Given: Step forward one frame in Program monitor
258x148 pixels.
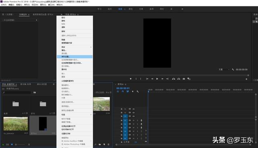Looking at the screenshot, I should click(x=162, y=79).
